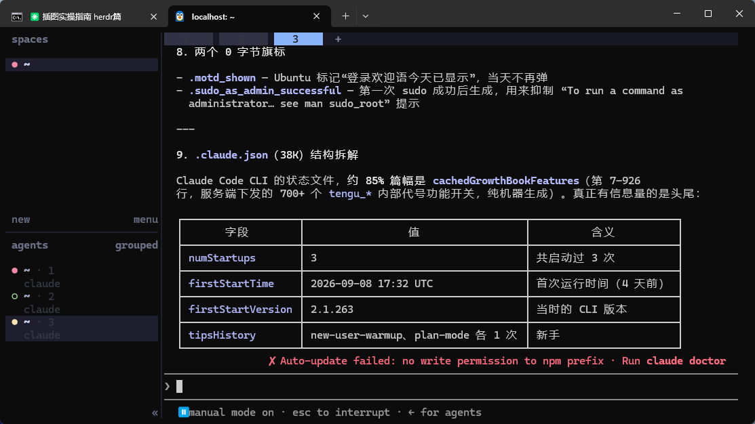Screen dimensions: 755x424
Task: Maximize the terminal window
Action: point(708,14)
